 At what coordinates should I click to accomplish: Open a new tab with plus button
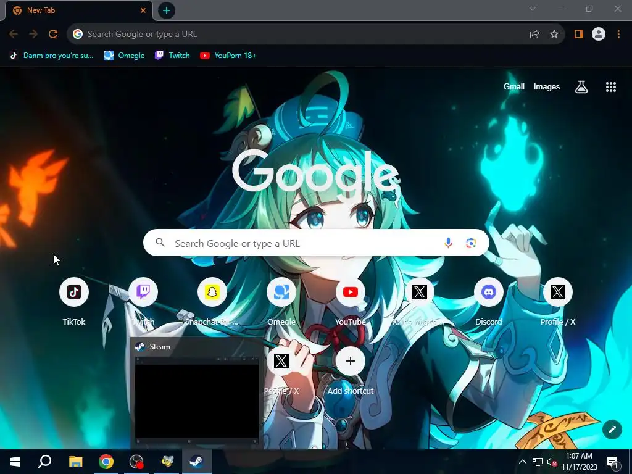167,10
